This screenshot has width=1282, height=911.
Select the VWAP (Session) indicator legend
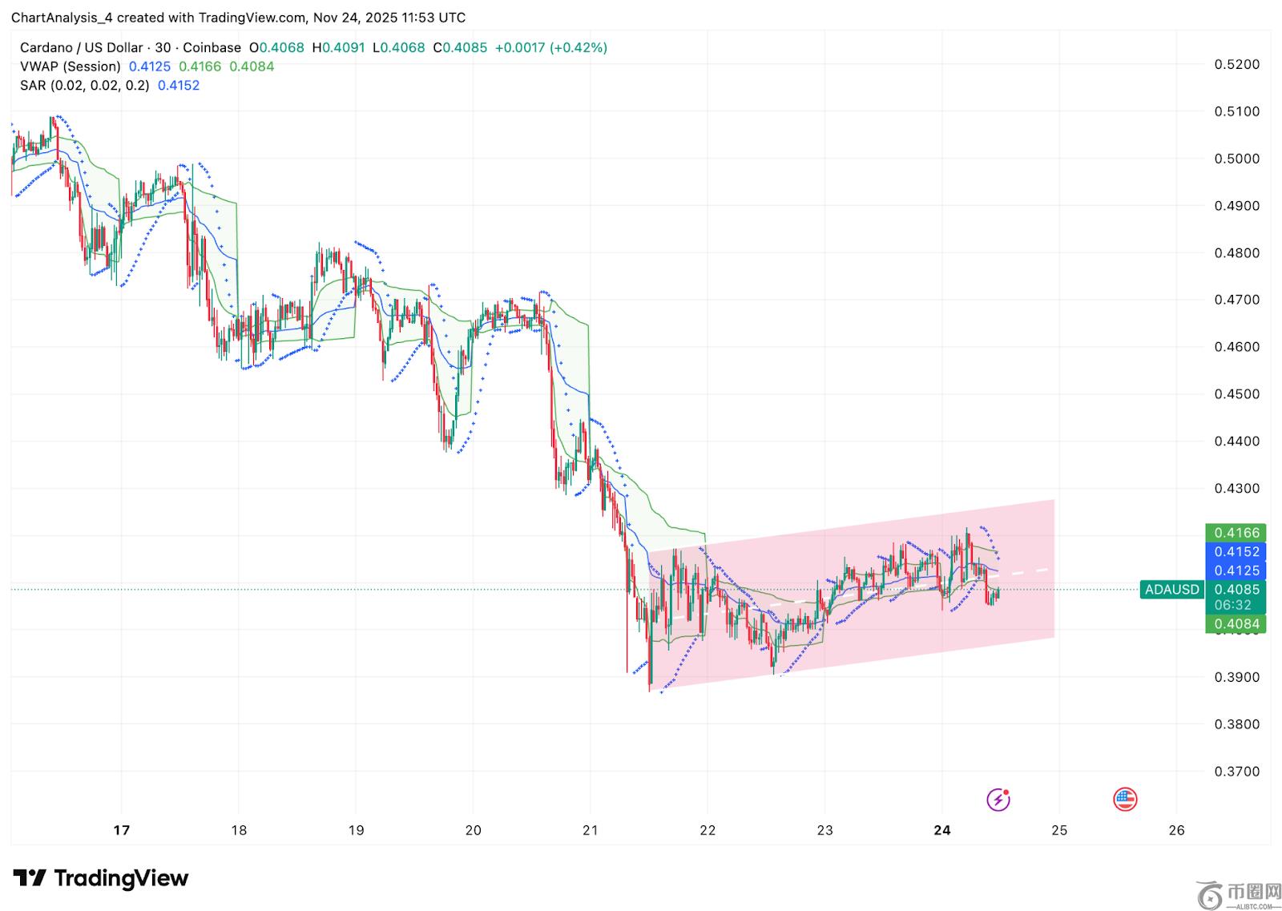(x=71, y=67)
